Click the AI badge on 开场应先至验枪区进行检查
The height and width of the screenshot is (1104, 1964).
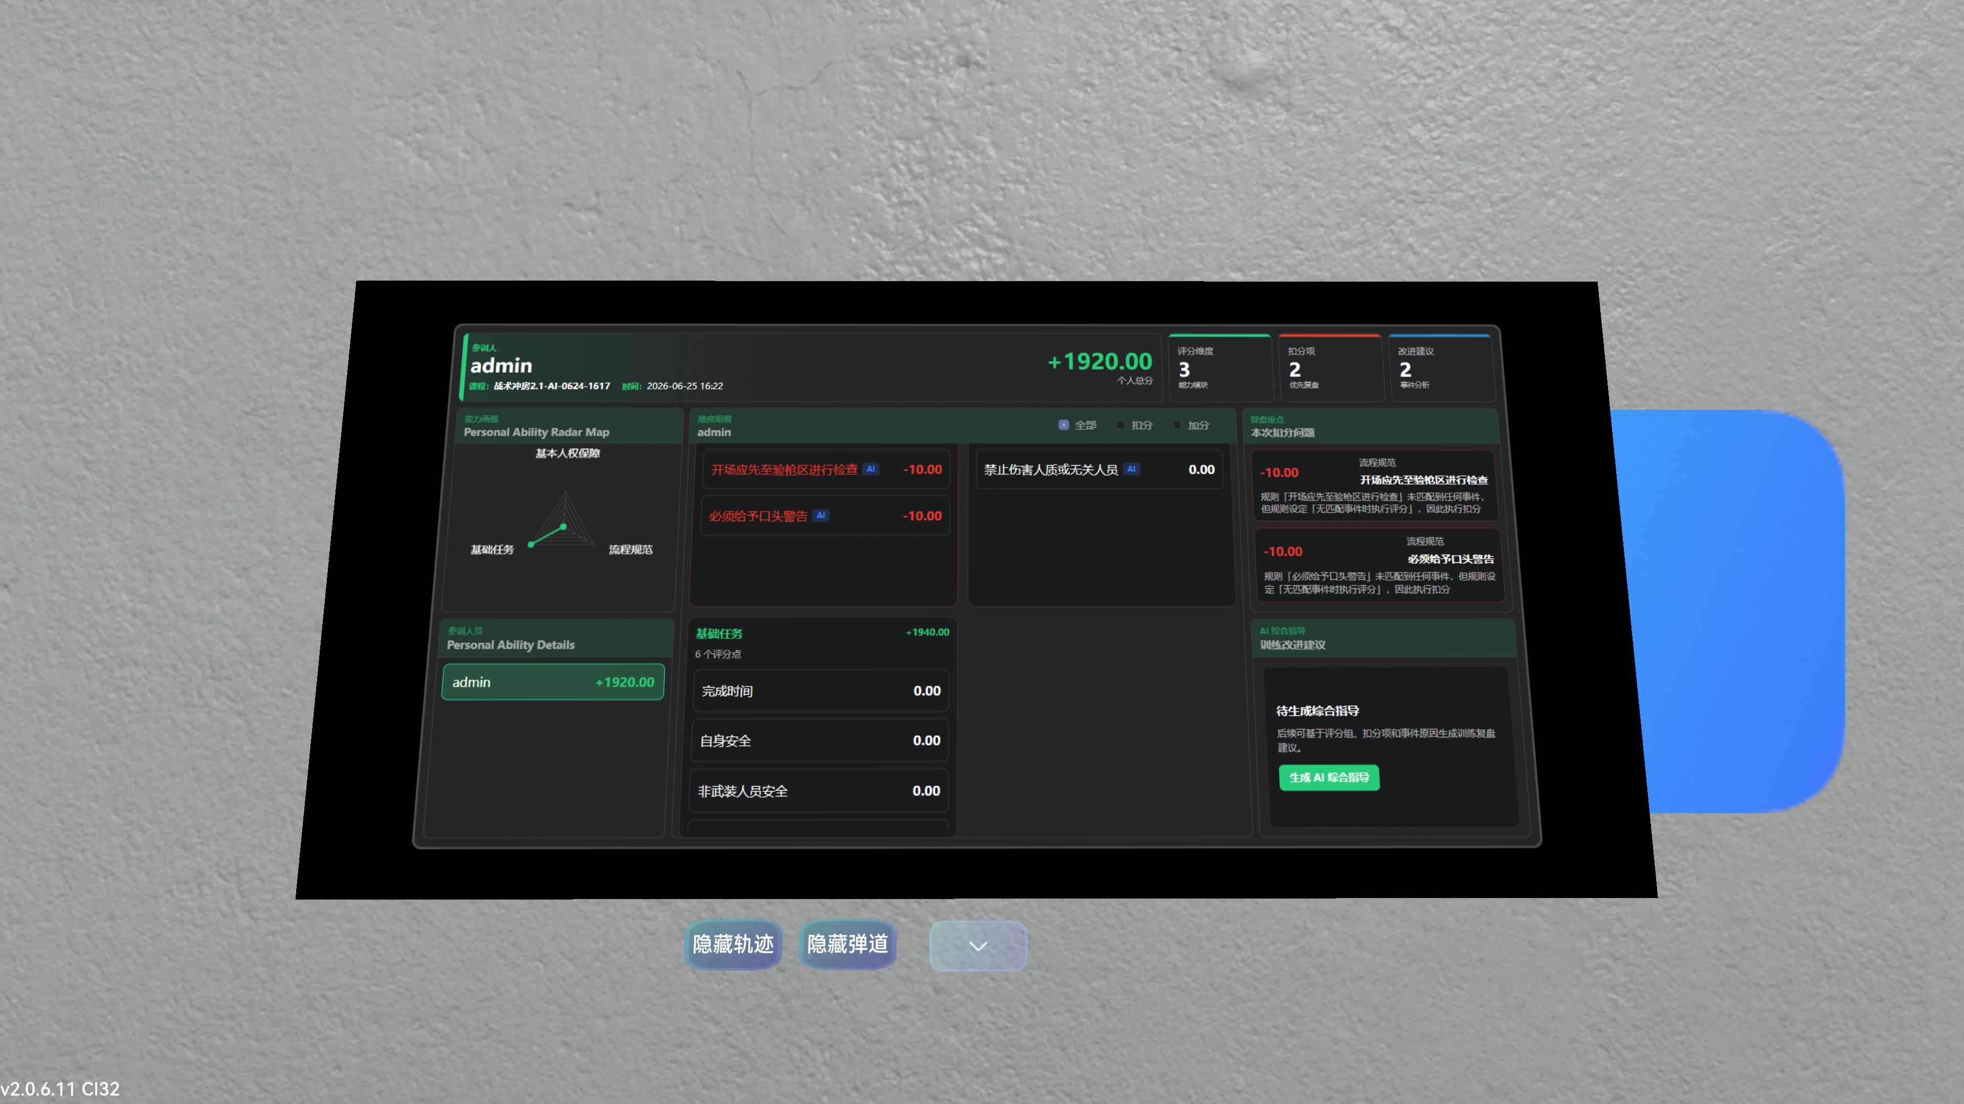[871, 469]
